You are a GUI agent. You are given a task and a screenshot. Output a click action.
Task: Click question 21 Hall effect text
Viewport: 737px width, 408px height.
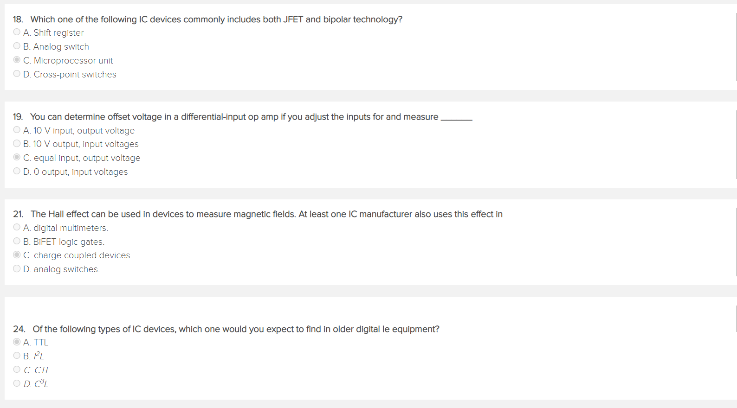click(266, 214)
